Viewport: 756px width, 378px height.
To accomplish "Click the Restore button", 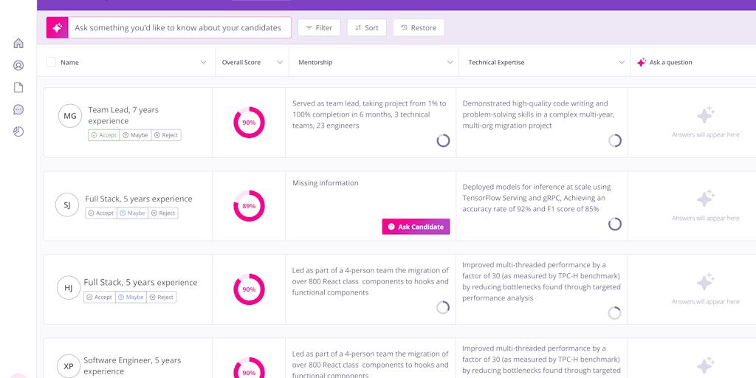I will coord(419,28).
